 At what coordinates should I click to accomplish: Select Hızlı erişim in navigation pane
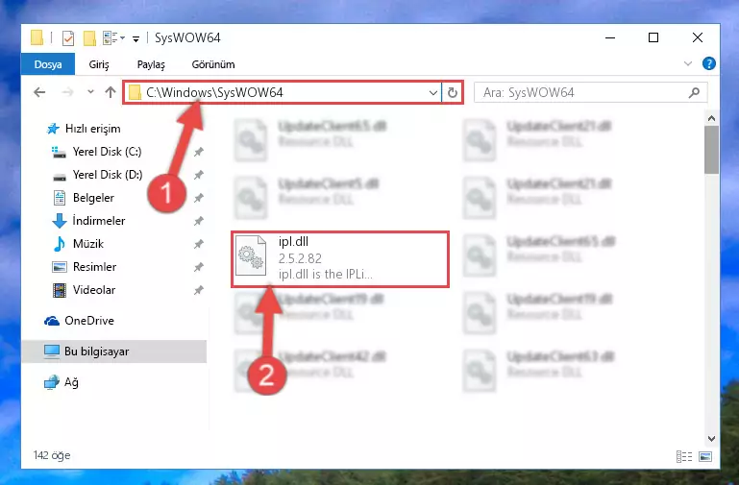click(x=84, y=129)
